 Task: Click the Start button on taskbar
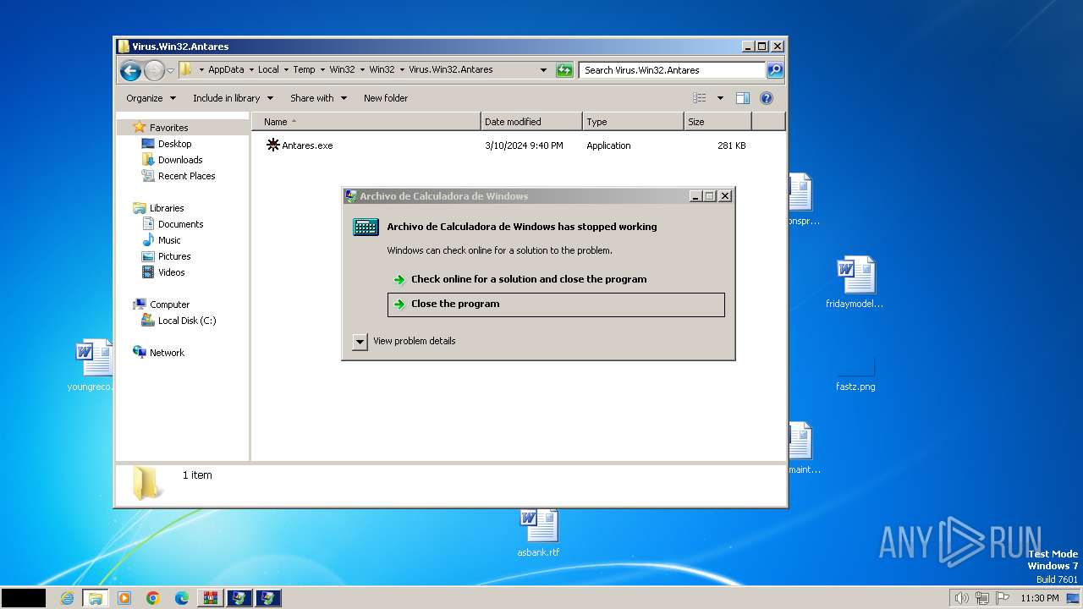click(x=23, y=598)
